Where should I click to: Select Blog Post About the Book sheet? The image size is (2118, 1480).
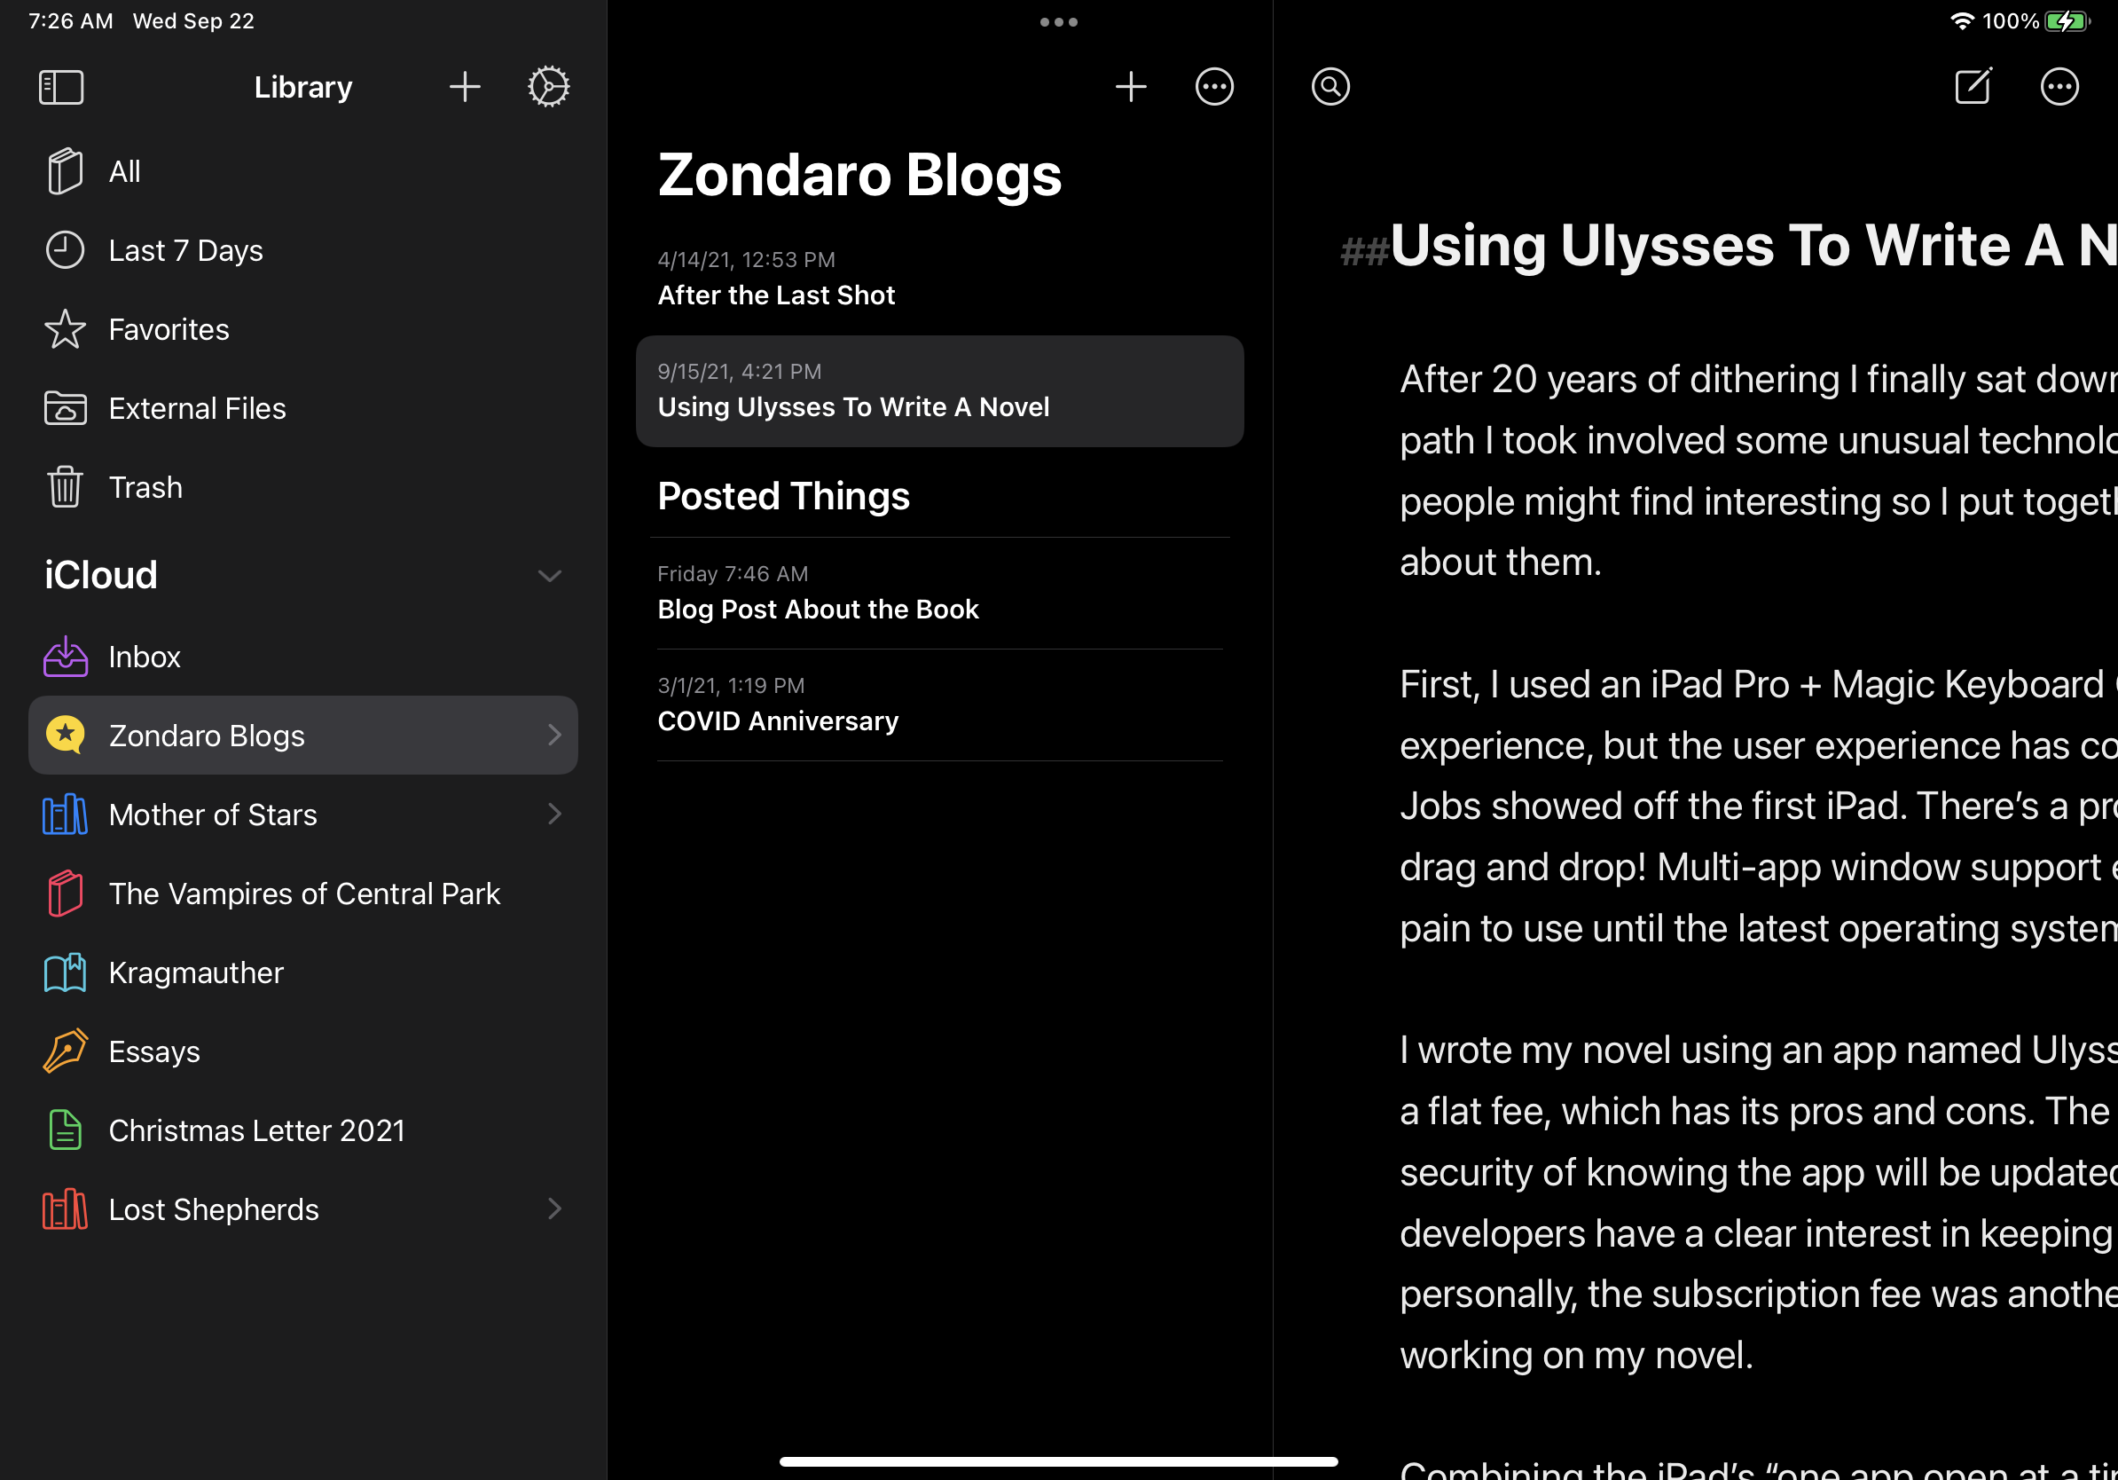click(818, 609)
